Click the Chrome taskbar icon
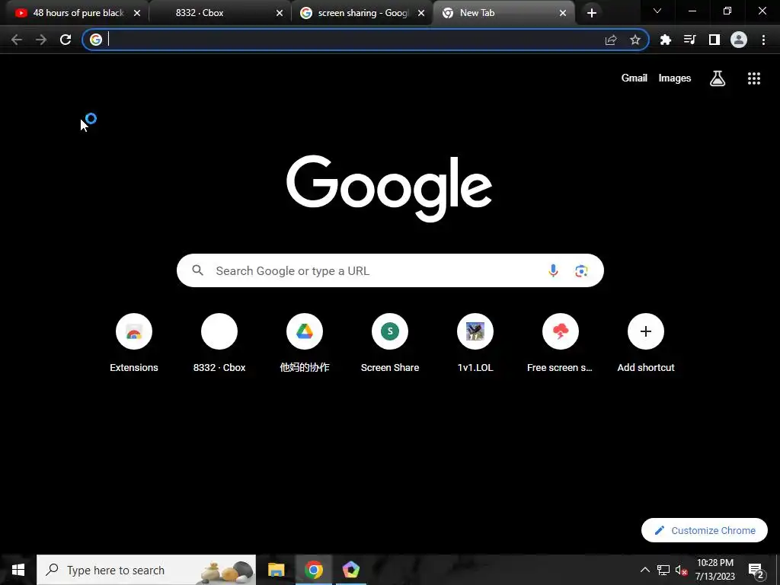The height and width of the screenshot is (585, 780). tap(313, 570)
